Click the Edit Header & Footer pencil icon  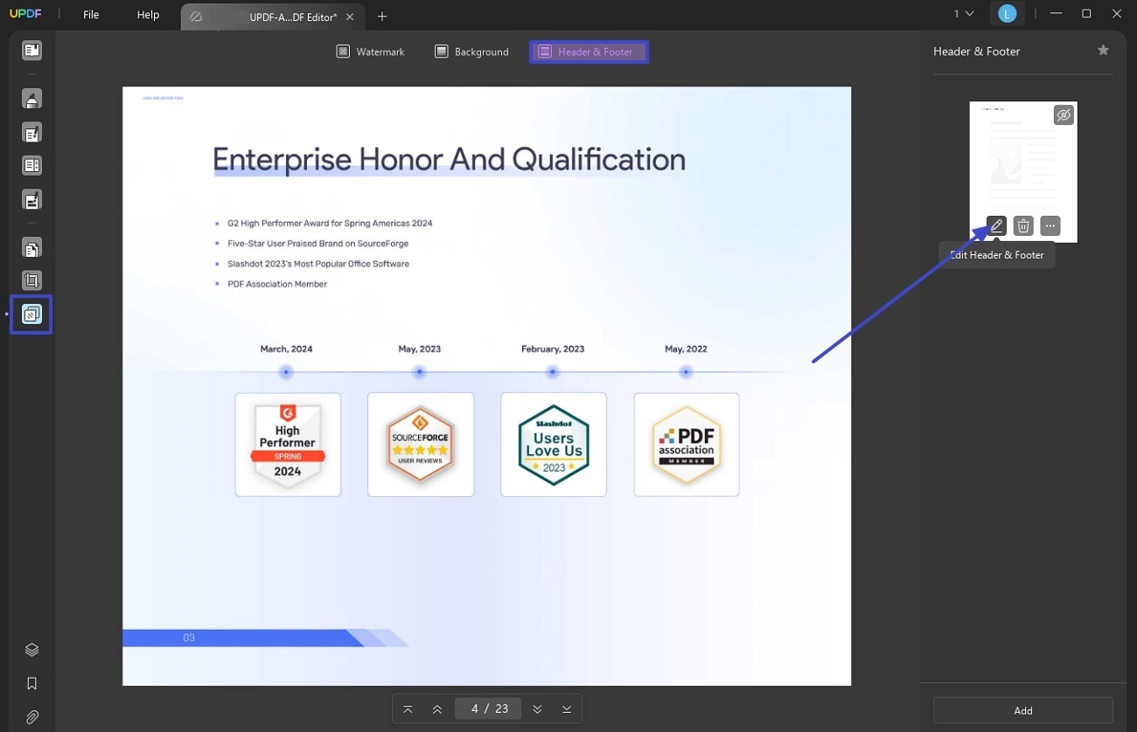(995, 225)
